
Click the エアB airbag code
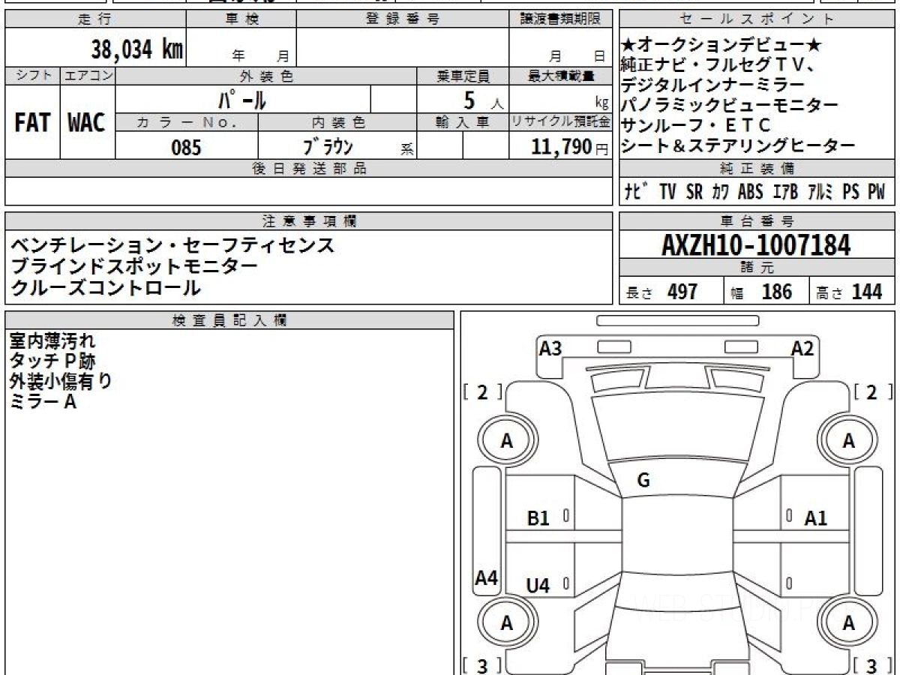[785, 192]
